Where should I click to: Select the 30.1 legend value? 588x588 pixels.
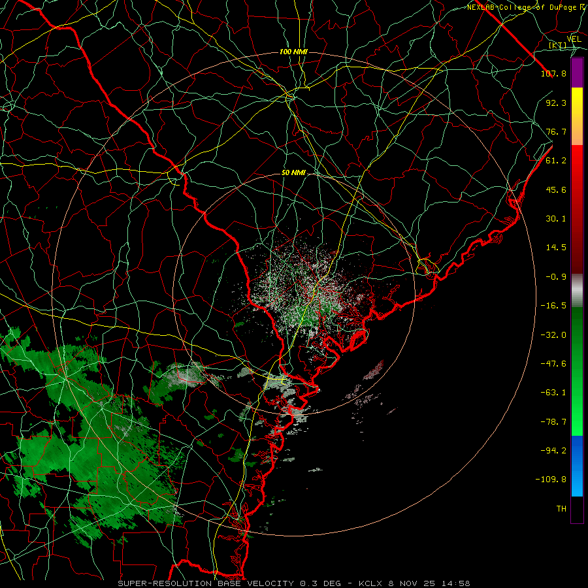tap(556, 219)
